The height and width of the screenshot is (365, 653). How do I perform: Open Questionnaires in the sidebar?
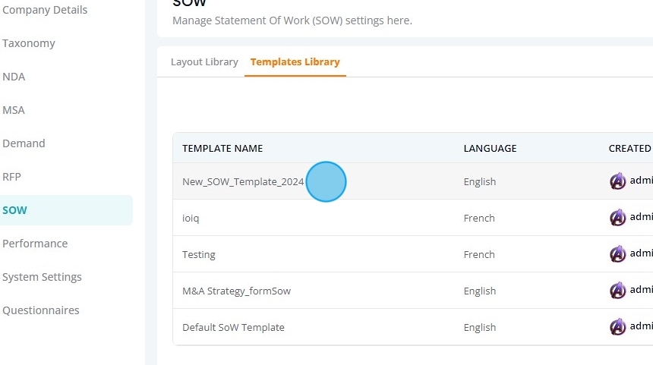(x=41, y=310)
